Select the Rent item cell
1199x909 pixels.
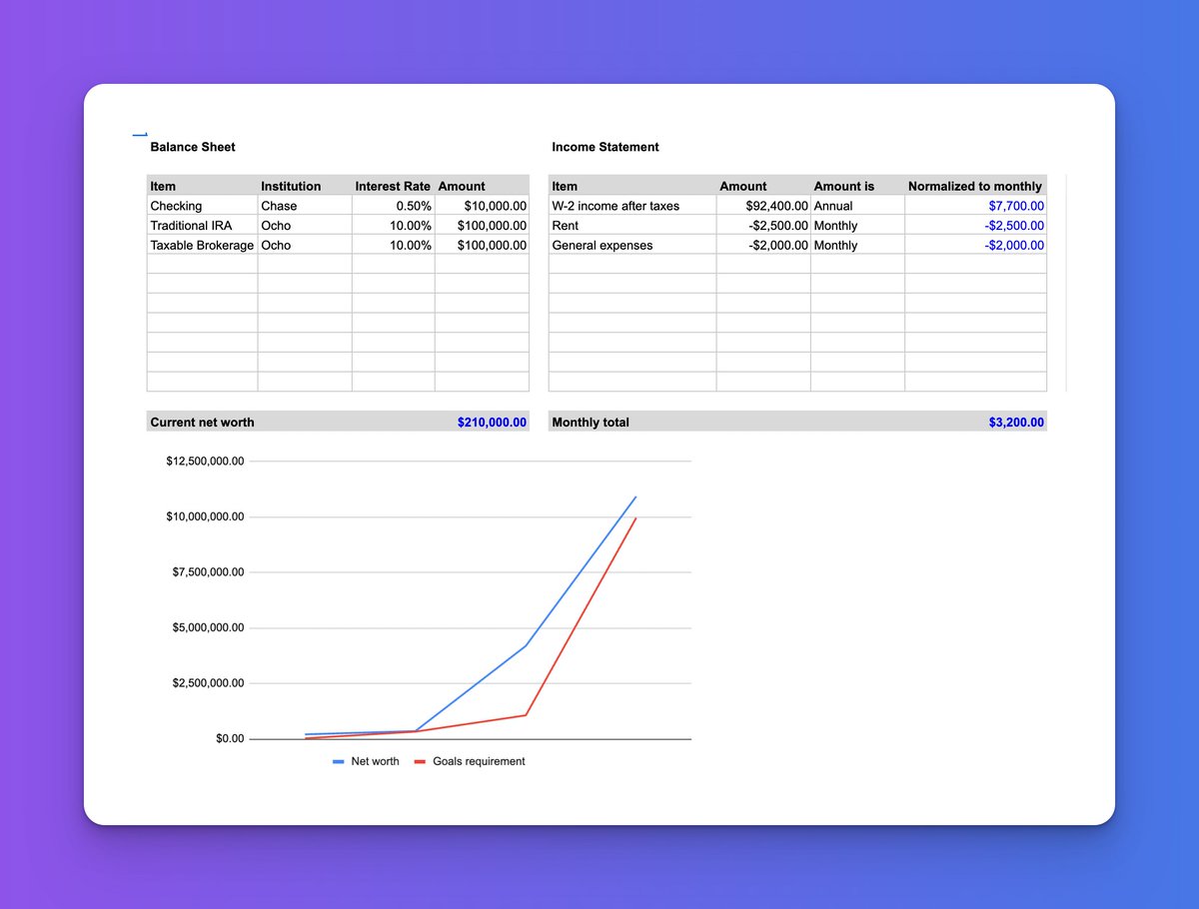pos(632,226)
